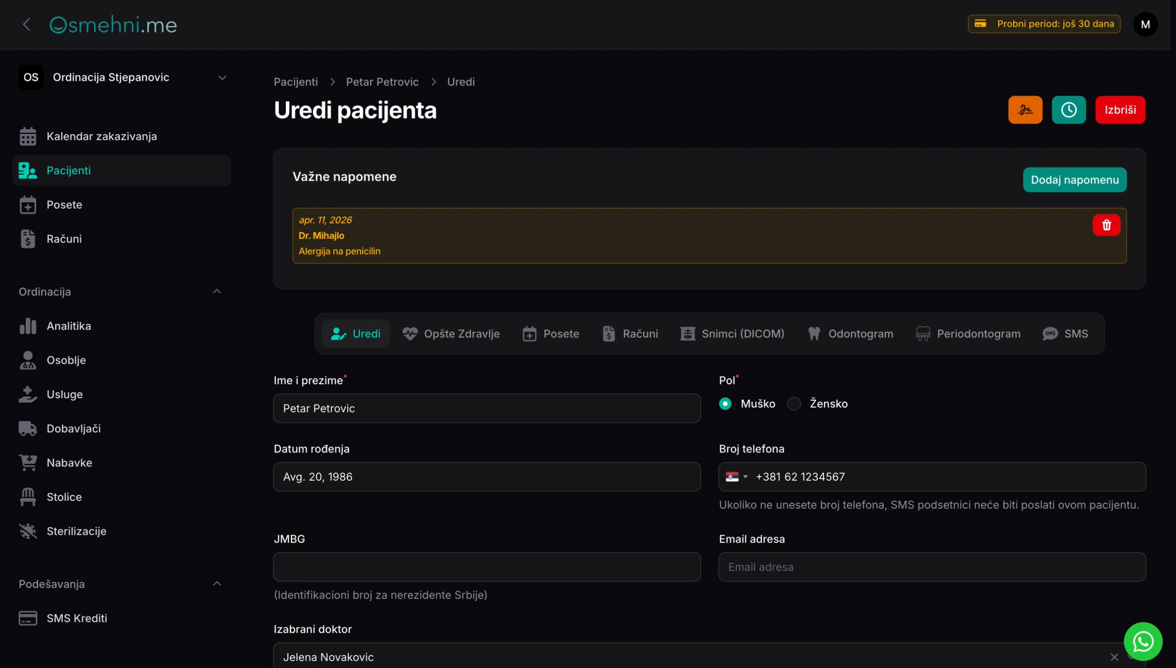Switch to the Periodontogram tab

(x=968, y=334)
